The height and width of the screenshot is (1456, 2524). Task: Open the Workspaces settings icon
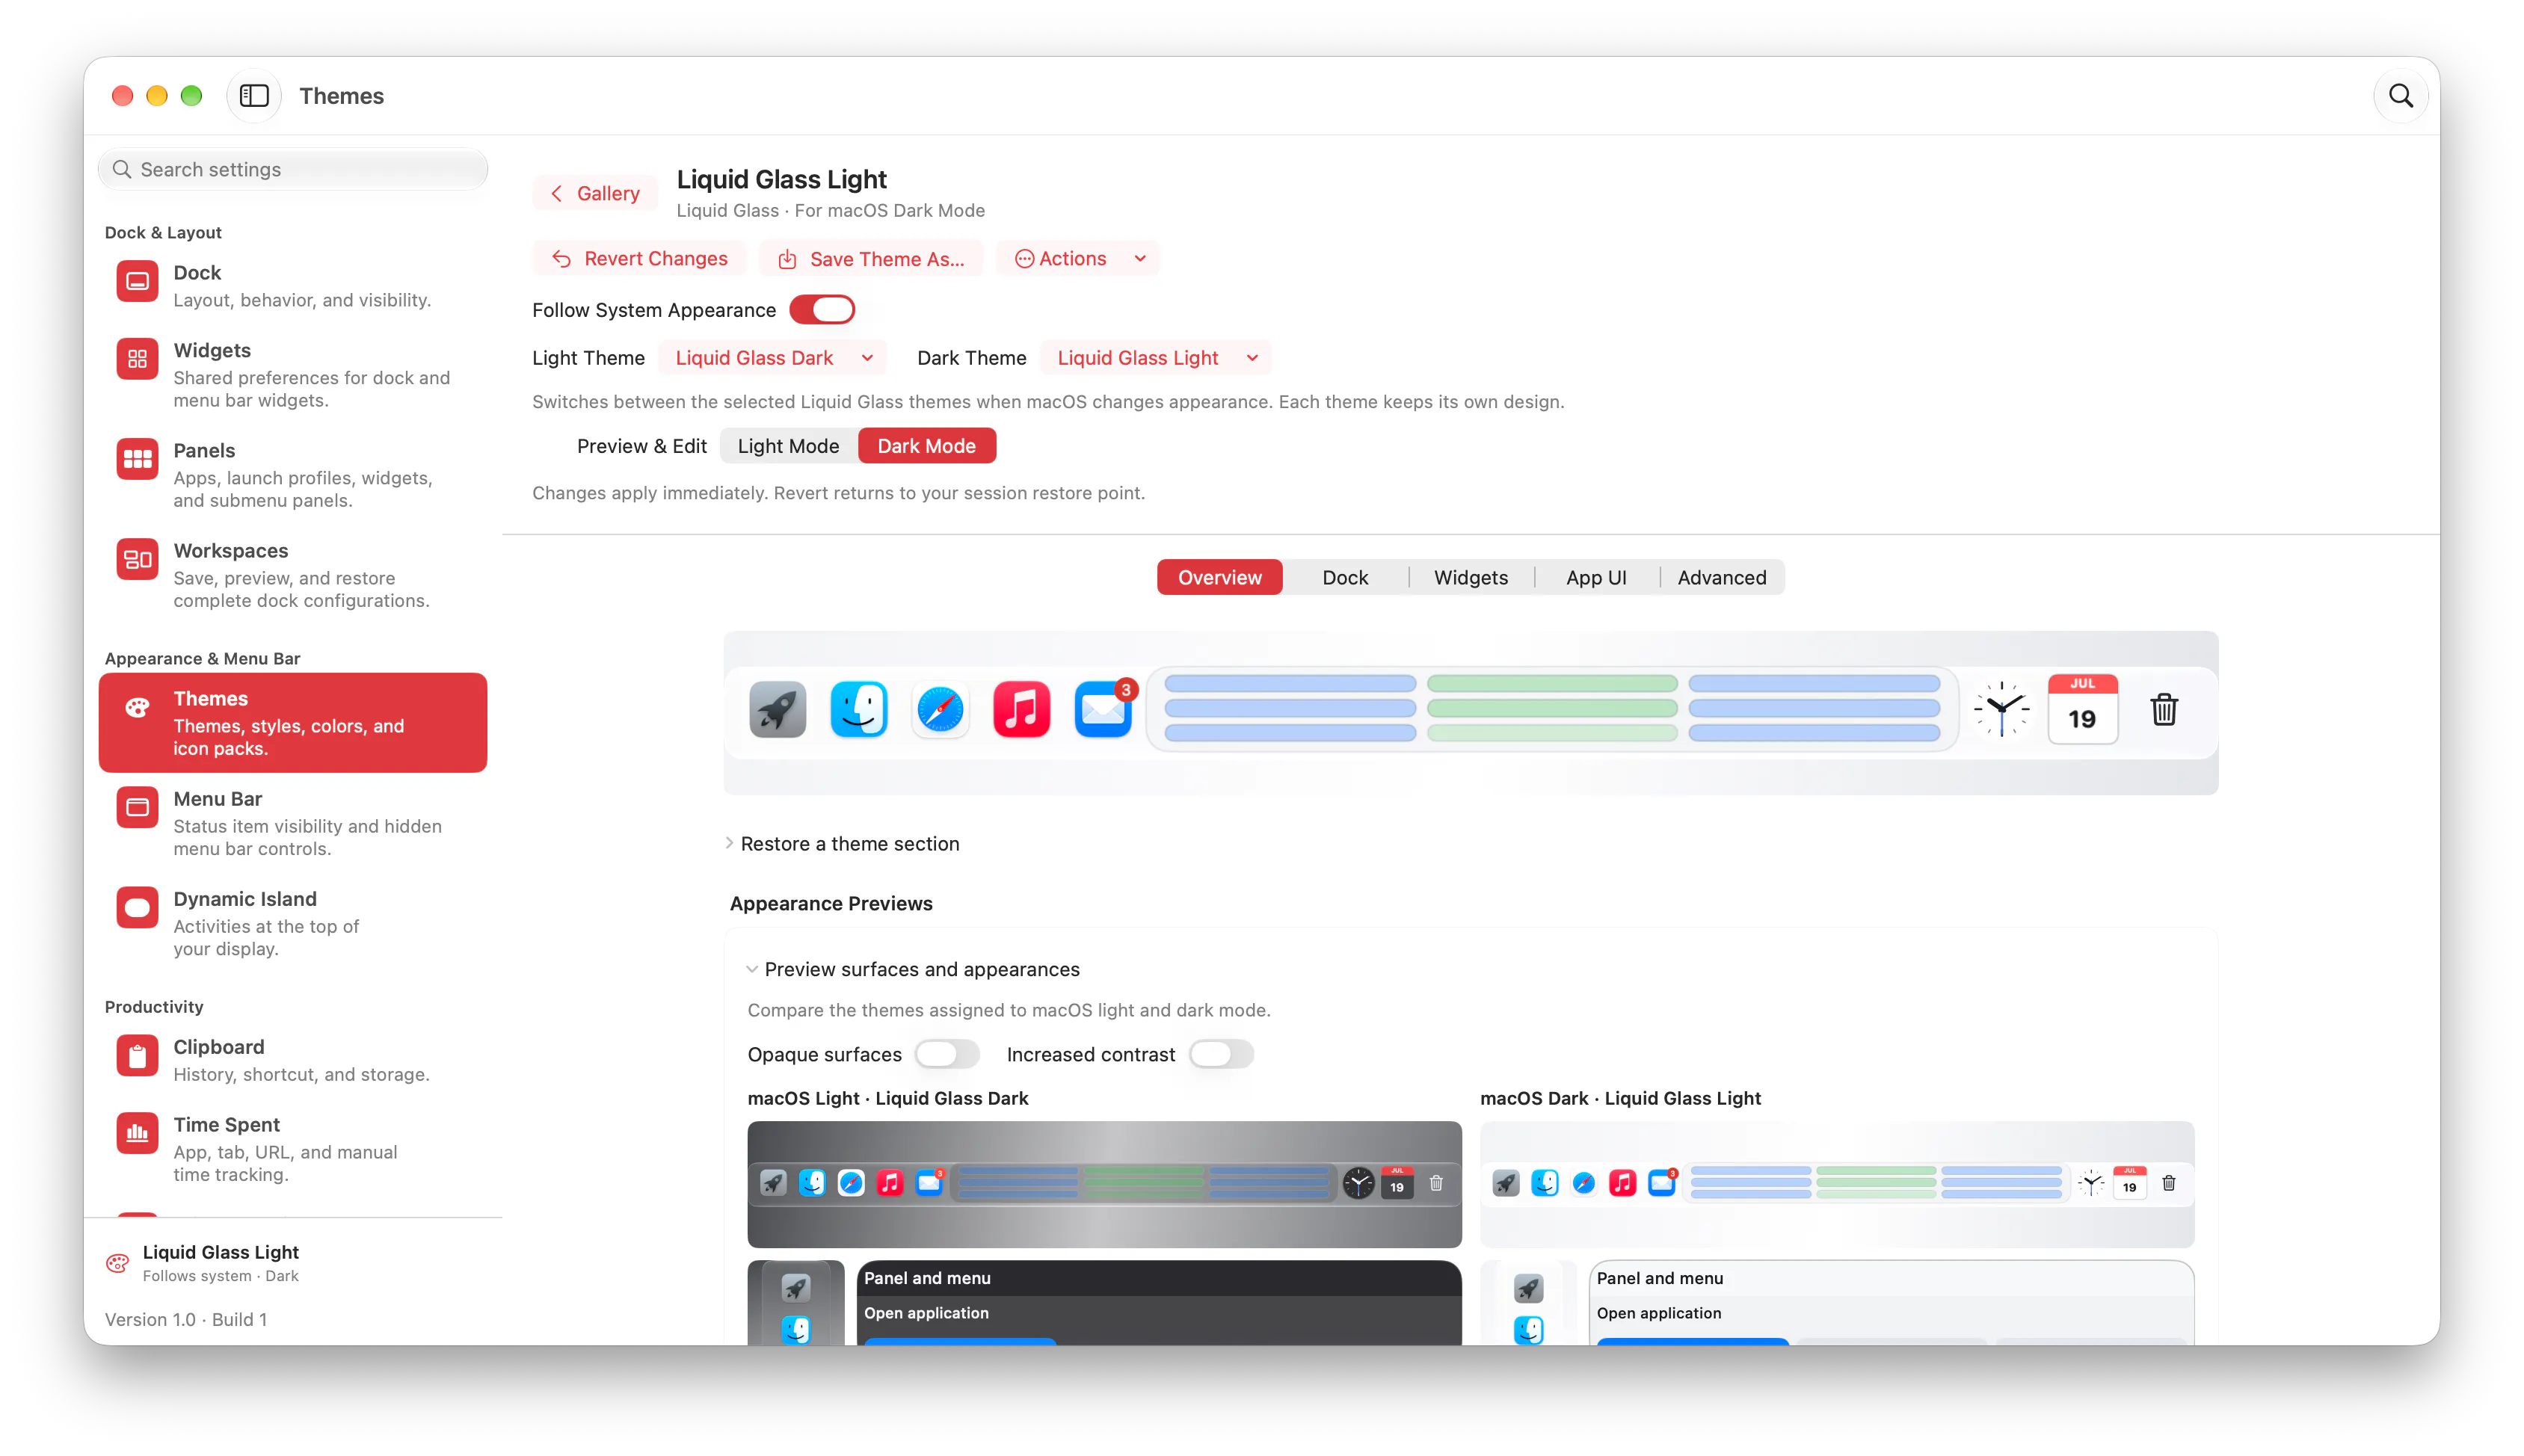(137, 559)
